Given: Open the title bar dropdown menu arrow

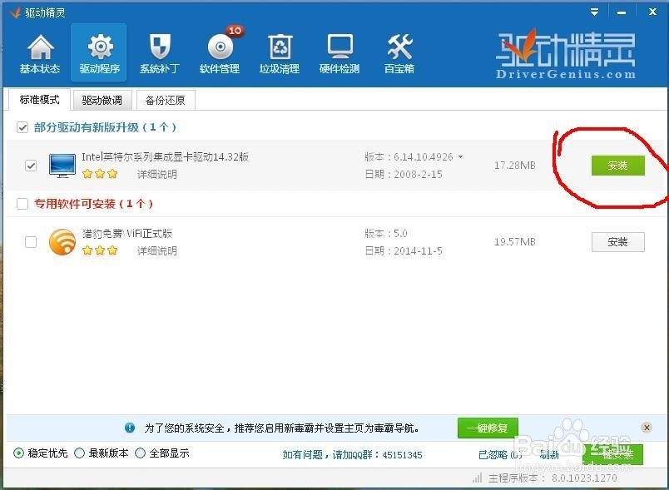Looking at the screenshot, I should (x=594, y=12).
